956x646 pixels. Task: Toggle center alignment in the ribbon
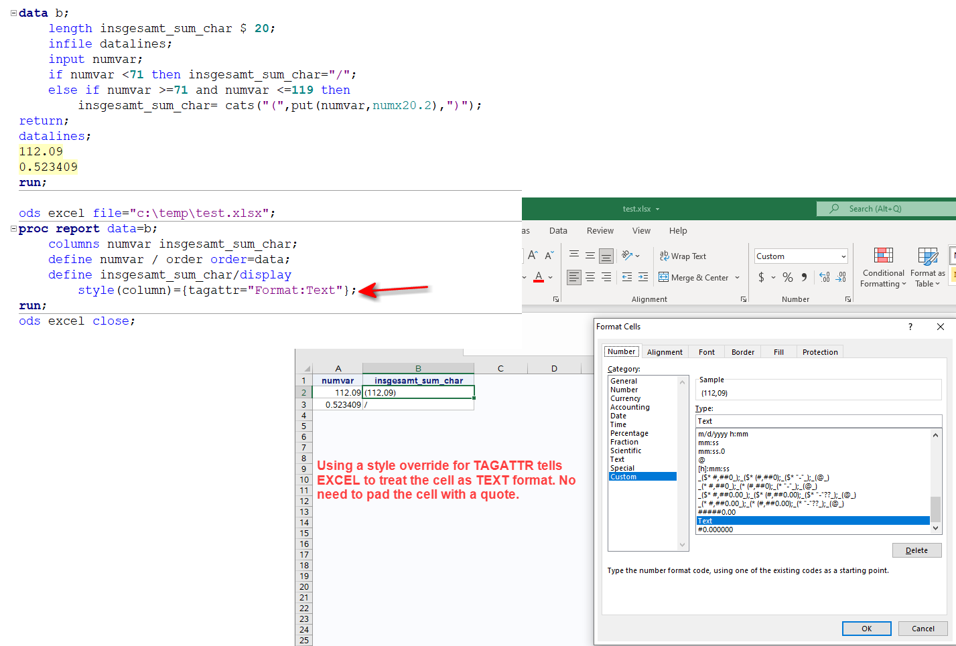pyautogui.click(x=590, y=276)
